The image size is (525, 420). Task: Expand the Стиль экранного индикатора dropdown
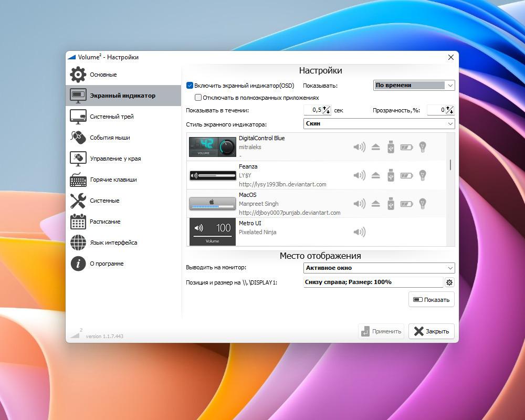point(379,123)
